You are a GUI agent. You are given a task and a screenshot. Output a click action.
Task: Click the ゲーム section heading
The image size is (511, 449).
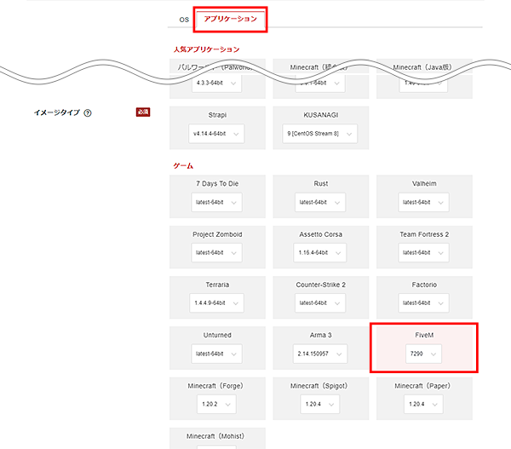[183, 166]
